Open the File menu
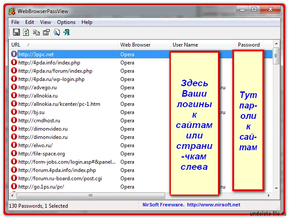Screen dimensions: 289x219 15,22
